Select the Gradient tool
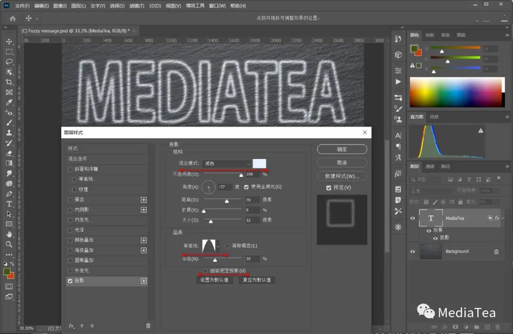513x334 pixels. 9,163
